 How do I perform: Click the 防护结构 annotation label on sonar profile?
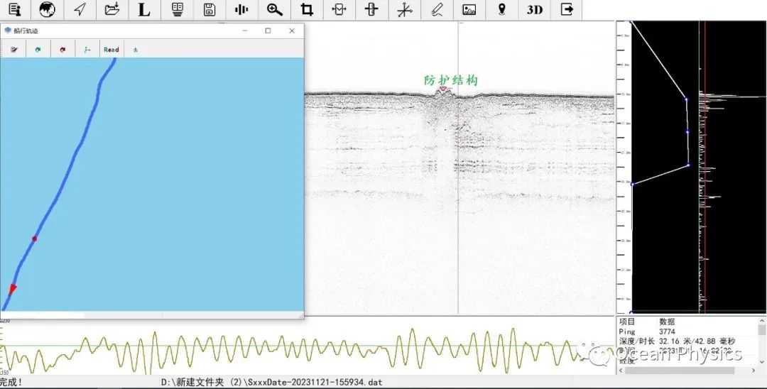(451, 80)
